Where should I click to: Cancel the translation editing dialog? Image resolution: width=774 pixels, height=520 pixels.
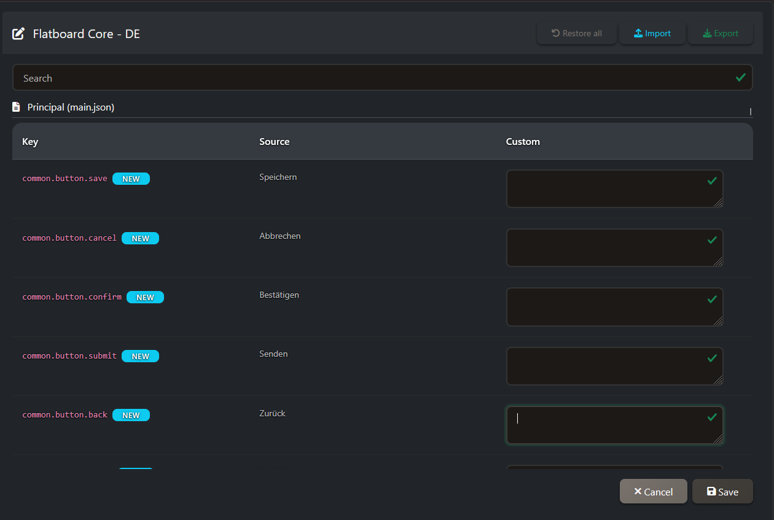[653, 492]
